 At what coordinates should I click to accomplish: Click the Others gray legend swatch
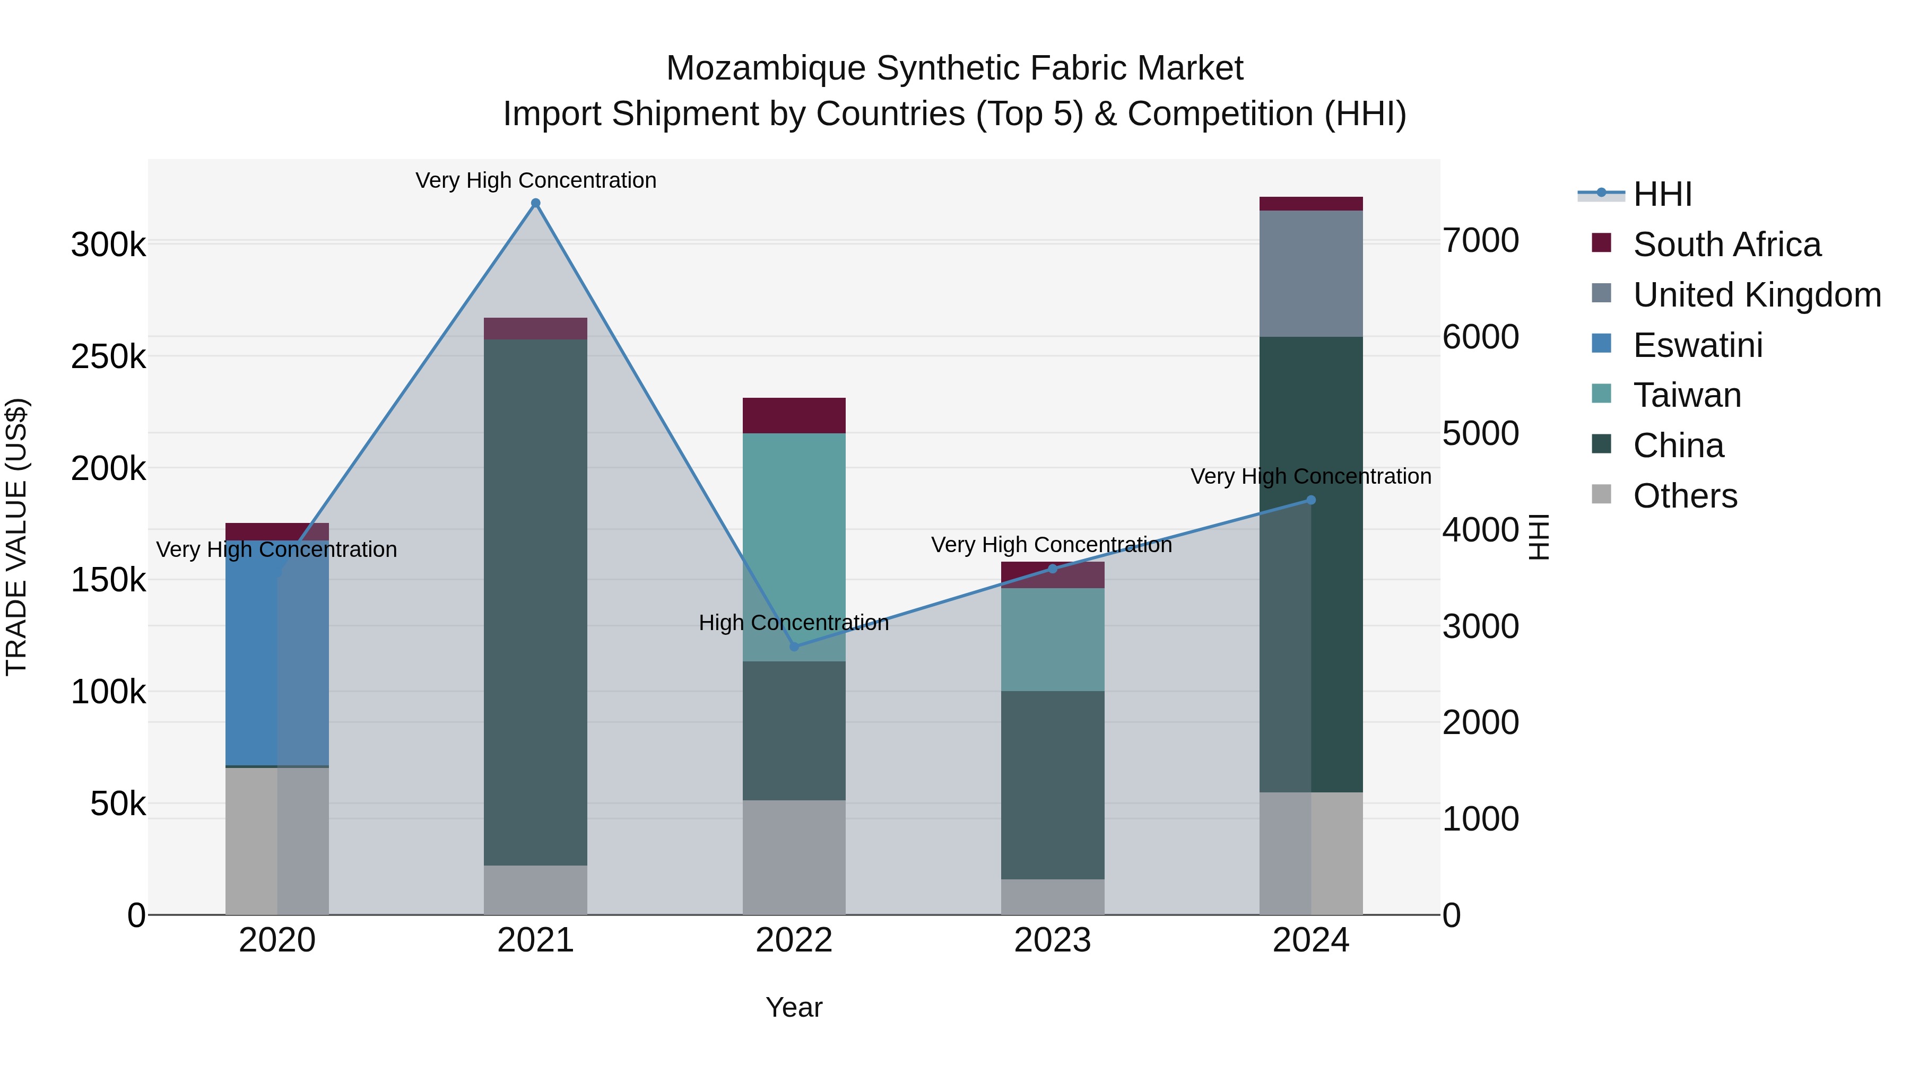click(x=1602, y=494)
